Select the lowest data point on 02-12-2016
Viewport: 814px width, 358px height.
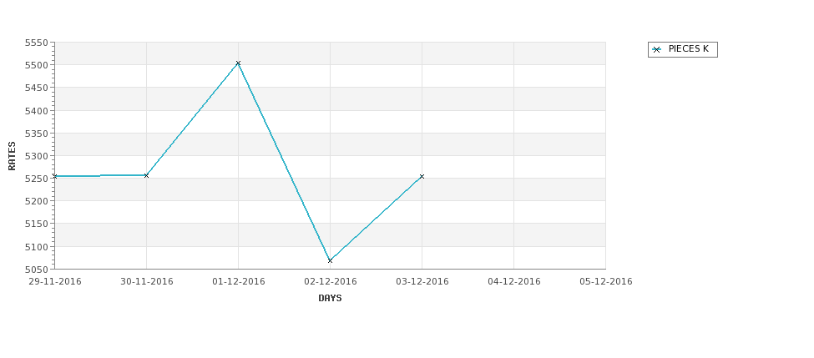tap(330, 261)
